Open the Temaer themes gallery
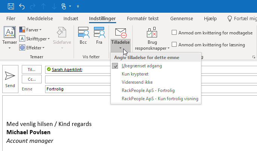This screenshot has height=151, width=257. (x=9, y=36)
